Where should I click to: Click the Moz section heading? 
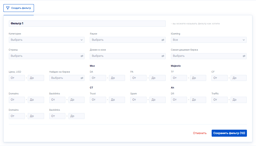(x=92, y=66)
